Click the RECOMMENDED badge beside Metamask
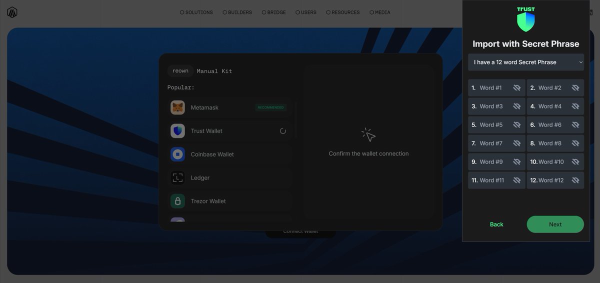Image resolution: width=600 pixels, height=283 pixels. [270, 107]
